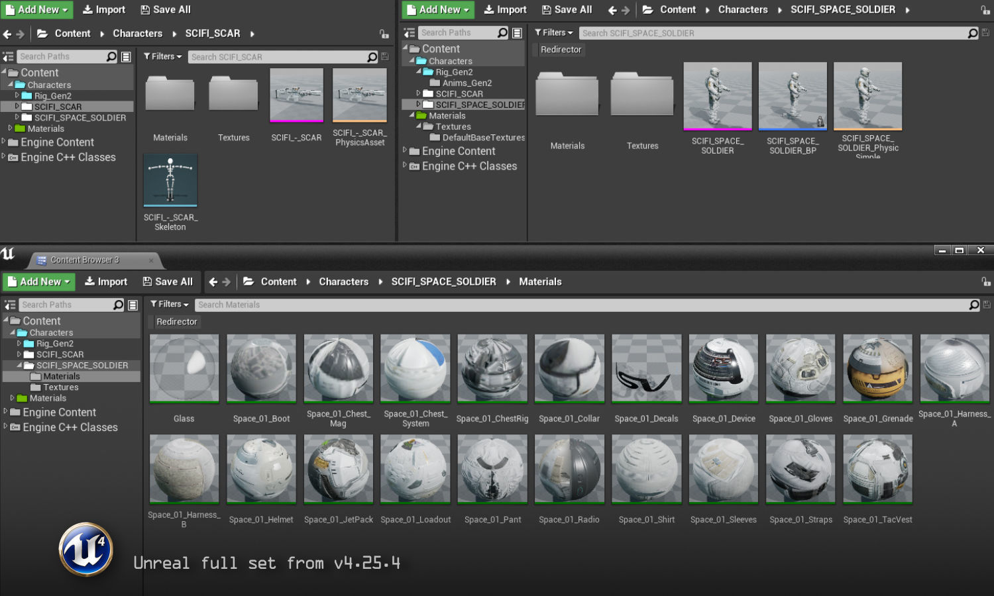Open path view options in the top-right browser

coord(517,33)
